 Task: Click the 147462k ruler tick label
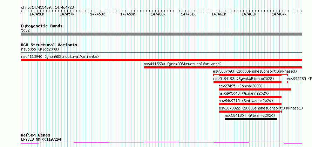pos(219,14)
